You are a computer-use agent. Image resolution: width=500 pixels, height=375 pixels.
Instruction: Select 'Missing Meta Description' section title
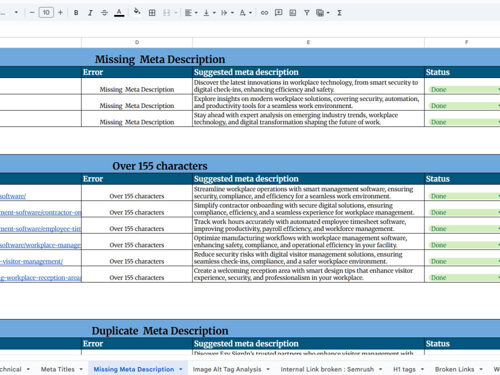point(160,59)
